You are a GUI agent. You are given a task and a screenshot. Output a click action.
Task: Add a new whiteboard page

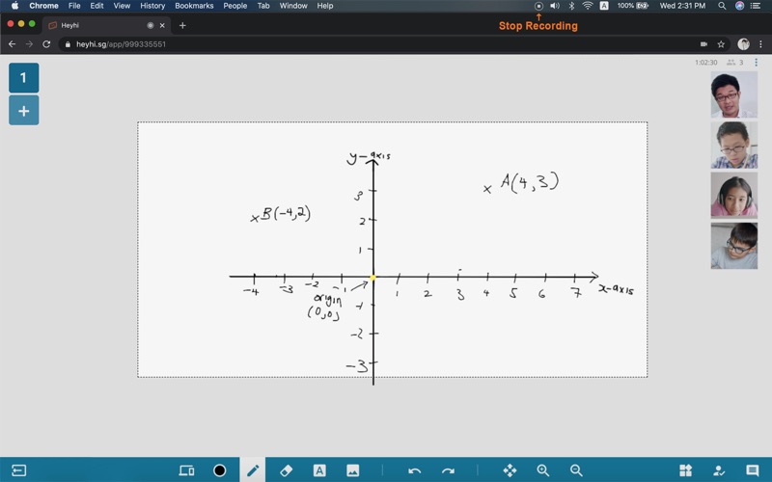pyautogui.click(x=23, y=111)
